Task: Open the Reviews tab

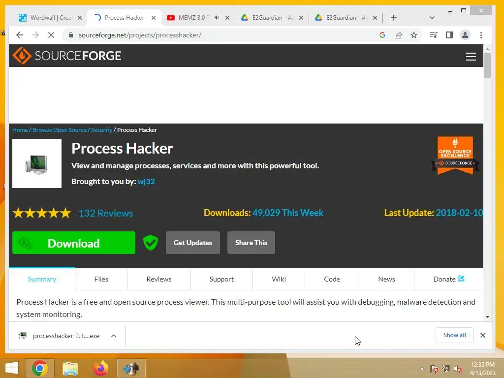Action: tap(159, 279)
